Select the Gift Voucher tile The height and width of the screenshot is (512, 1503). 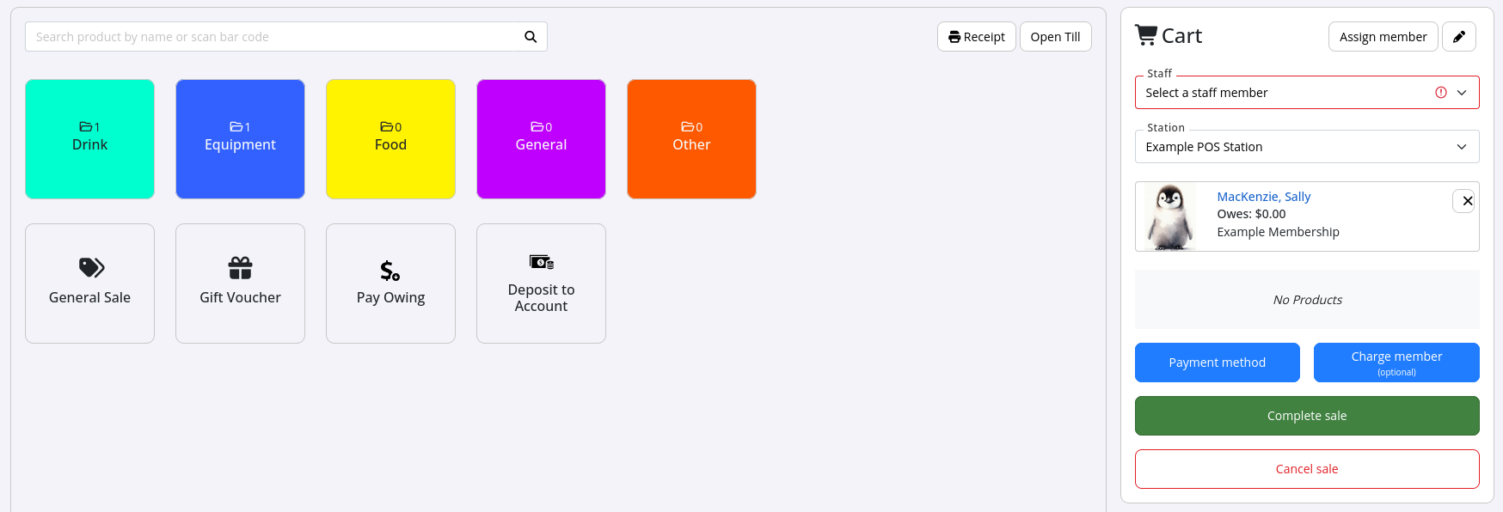240,283
